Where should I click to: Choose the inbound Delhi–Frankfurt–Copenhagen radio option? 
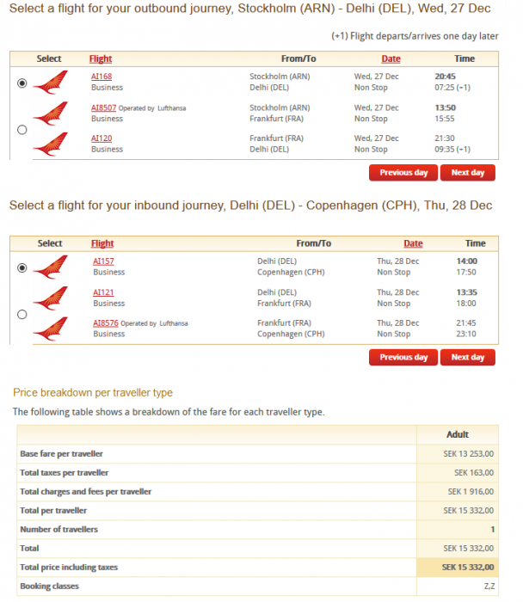22,315
